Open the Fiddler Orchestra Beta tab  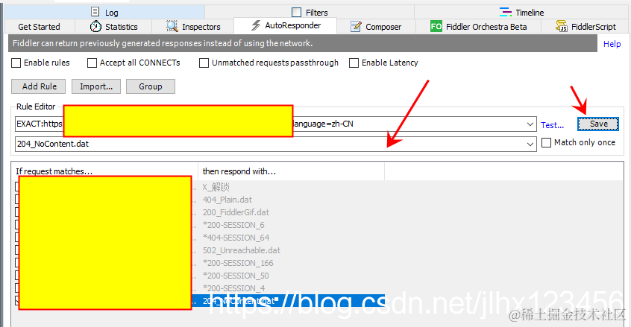tap(479, 27)
